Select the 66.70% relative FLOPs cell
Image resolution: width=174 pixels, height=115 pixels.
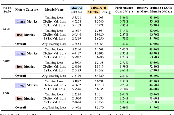[x=154, y=35]
